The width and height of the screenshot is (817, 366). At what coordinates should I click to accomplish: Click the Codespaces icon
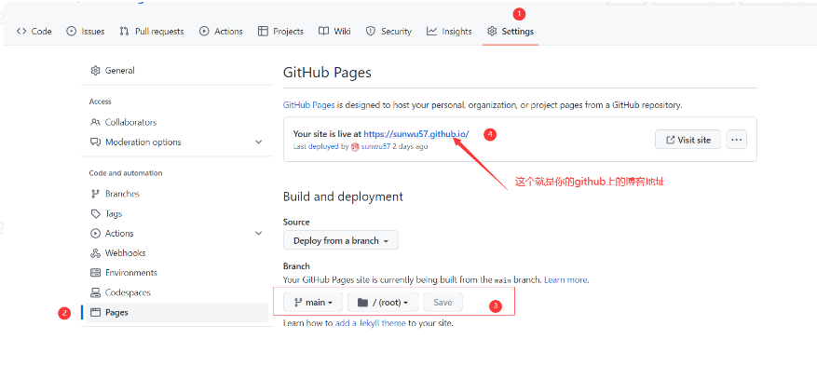point(95,292)
